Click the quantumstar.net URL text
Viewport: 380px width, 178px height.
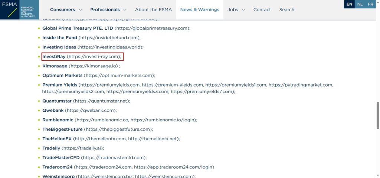pos(101,101)
